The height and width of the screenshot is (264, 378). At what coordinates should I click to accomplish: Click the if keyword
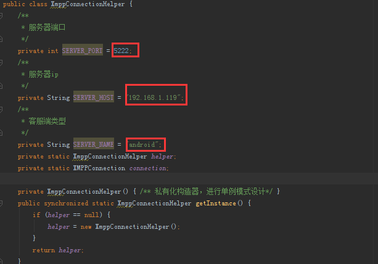pyautogui.click(x=36, y=215)
